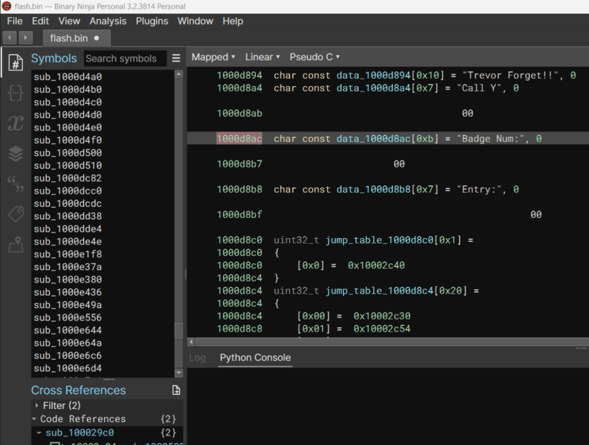Open the Types sidebar icon with braces
Image resolution: width=589 pixels, height=445 pixels.
tap(15, 92)
